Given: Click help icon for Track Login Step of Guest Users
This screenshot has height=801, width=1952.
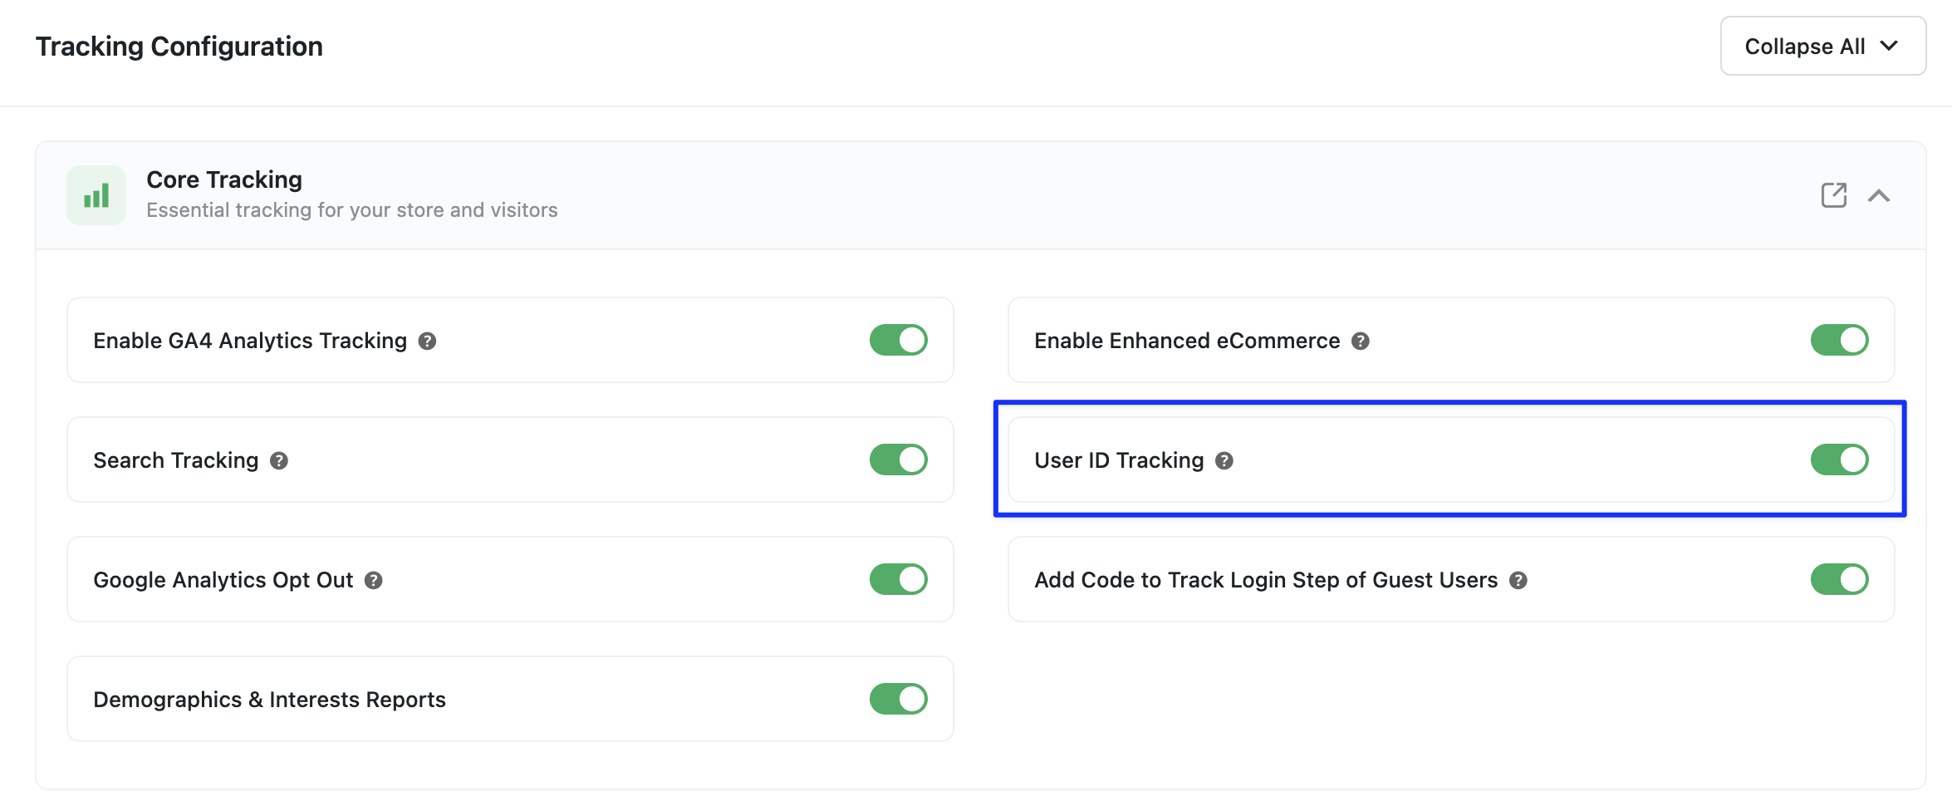Looking at the screenshot, I should click(x=1518, y=580).
